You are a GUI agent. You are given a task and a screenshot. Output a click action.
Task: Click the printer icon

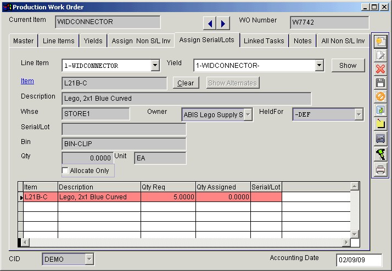tap(380, 170)
